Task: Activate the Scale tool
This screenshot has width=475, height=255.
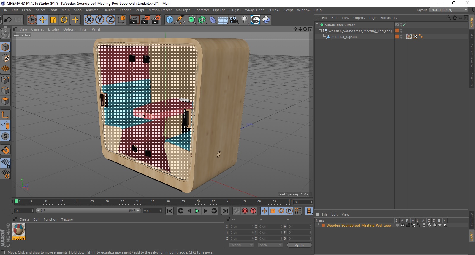Action: pos(53,20)
